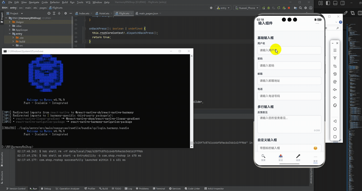Click the cmd window vertical scrollbar down arrow
The height and width of the screenshot is (191, 362).
tap(192, 146)
